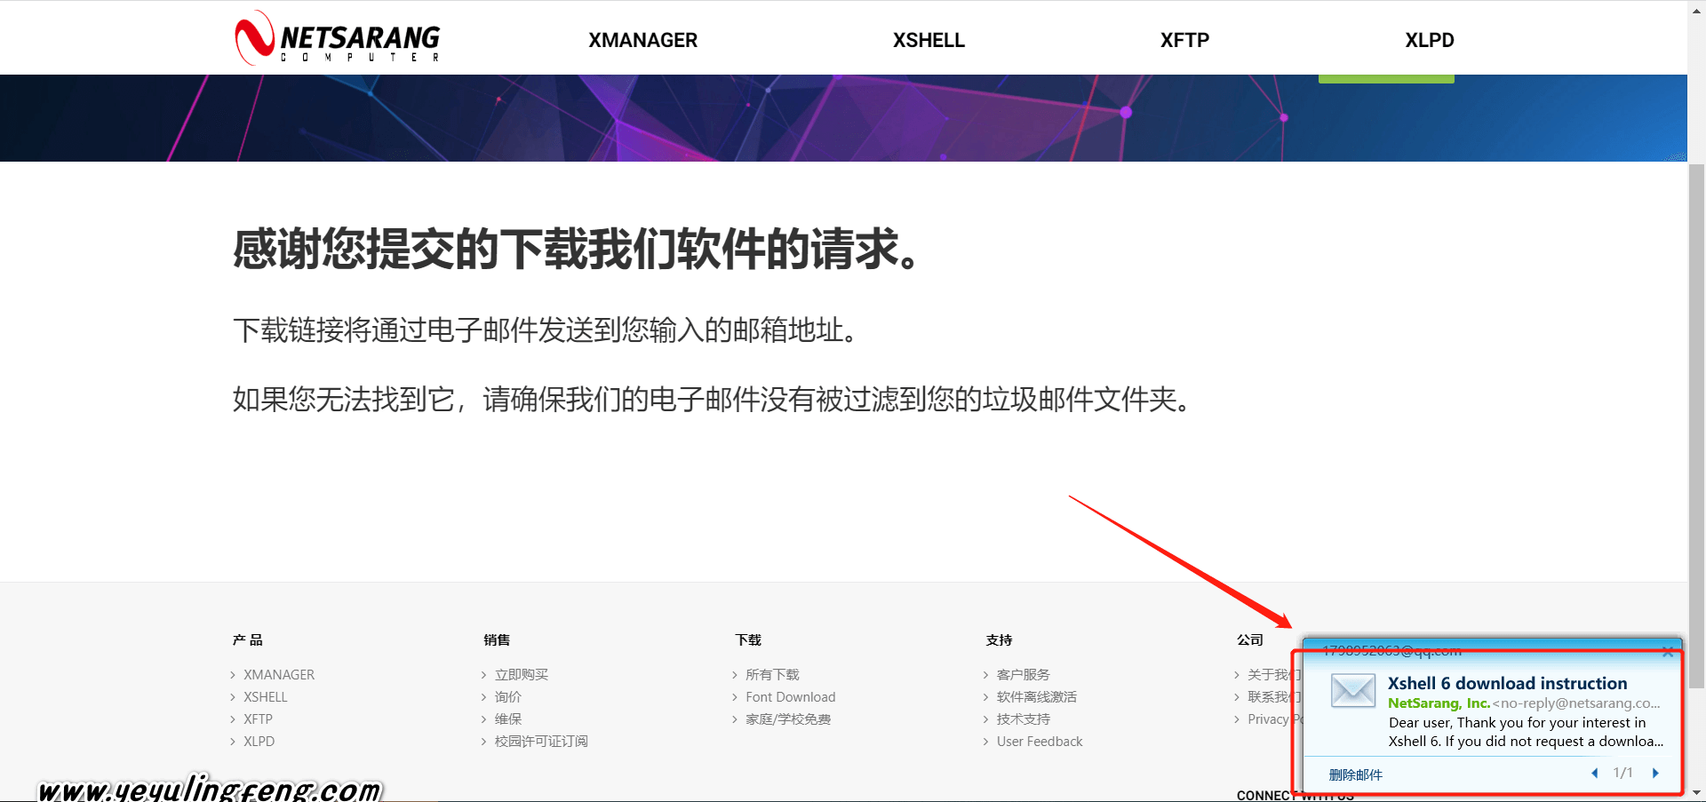Open the XSHELL link in the footer products list
Screen dimensions: 1706x802
pos(266,697)
